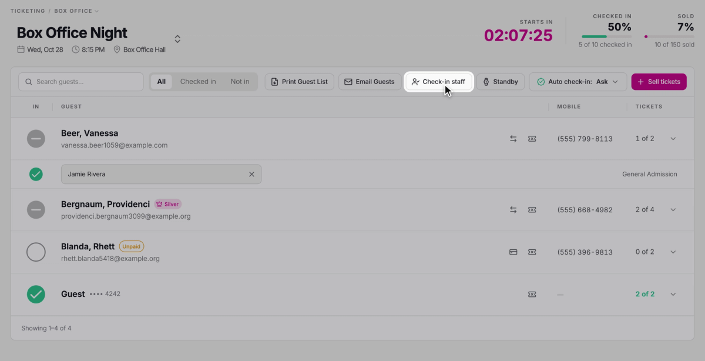Click transfer icon in Bergnaum Providenci row
This screenshot has width=705, height=361.
click(513, 210)
